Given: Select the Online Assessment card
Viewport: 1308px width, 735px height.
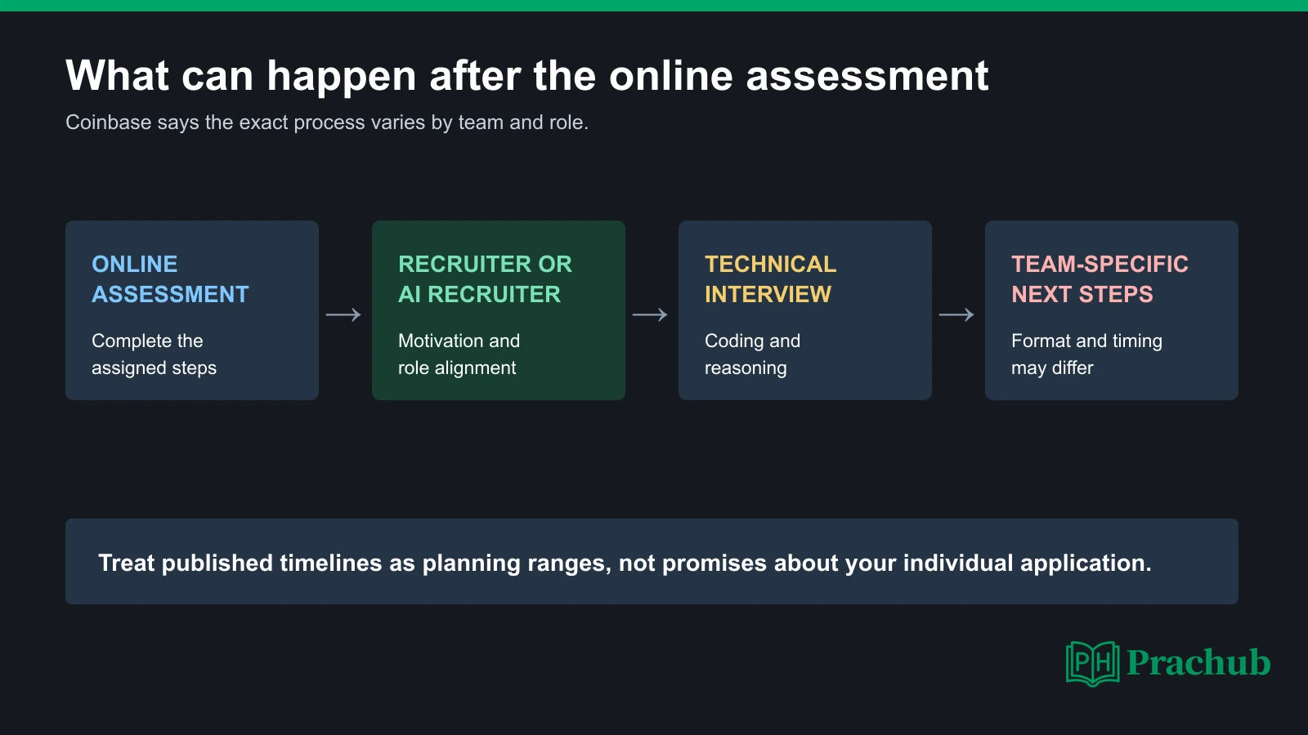Looking at the screenshot, I should click(192, 310).
